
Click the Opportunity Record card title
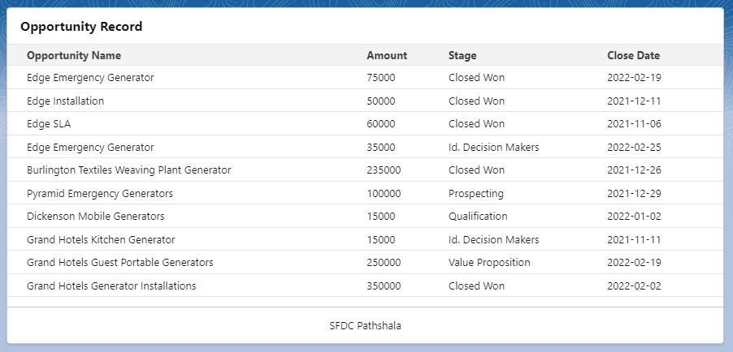(x=81, y=27)
